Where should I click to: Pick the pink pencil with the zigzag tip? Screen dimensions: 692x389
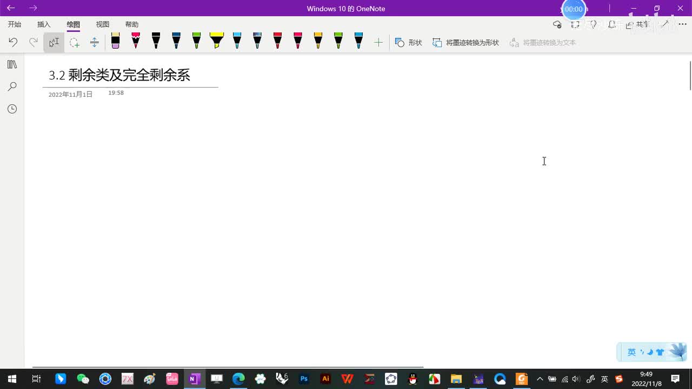[x=136, y=41]
